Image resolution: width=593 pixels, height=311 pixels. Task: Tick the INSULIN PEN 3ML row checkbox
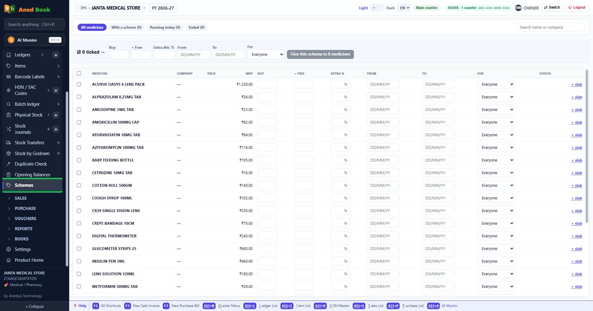tap(79, 261)
